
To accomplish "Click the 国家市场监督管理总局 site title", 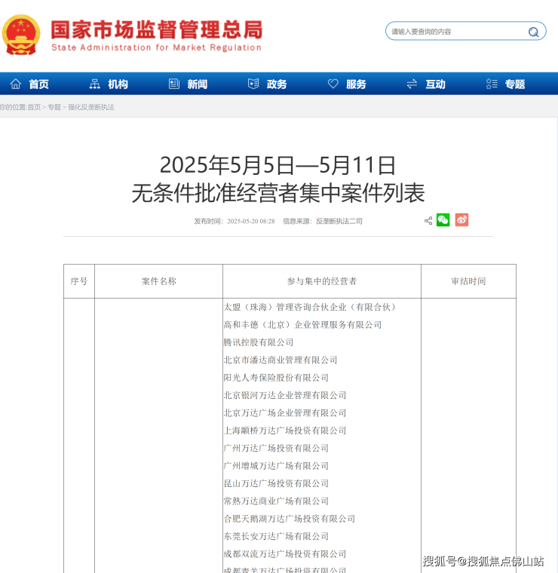I will coord(156,30).
